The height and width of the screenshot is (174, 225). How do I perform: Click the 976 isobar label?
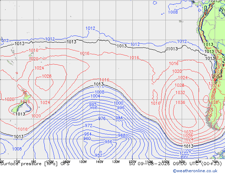tap(102, 119)
